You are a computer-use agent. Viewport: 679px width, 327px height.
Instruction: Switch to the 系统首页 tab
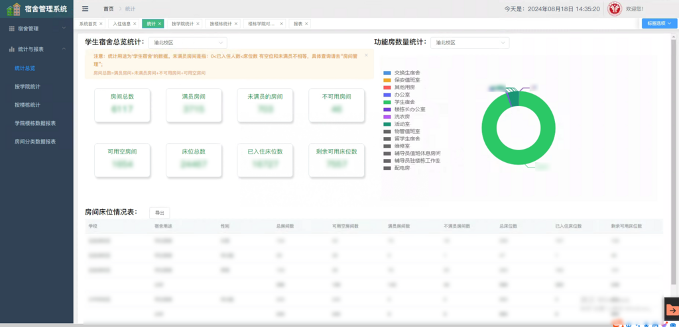click(x=90, y=24)
